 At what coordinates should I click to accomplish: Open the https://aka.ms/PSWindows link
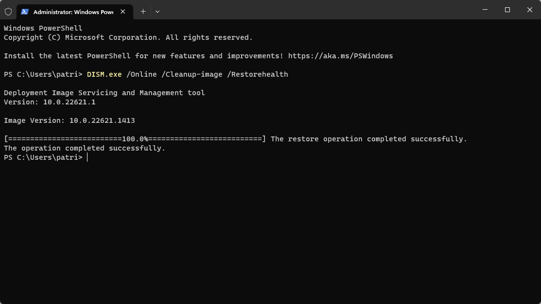click(x=340, y=56)
